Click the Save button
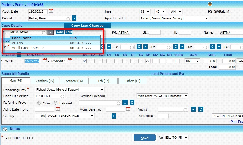The width and height of the screenshot is (243, 145). point(144,138)
